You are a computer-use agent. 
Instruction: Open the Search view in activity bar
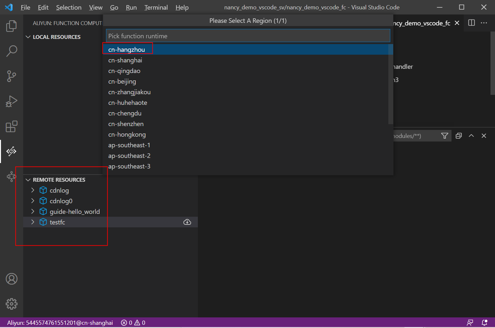click(12, 51)
